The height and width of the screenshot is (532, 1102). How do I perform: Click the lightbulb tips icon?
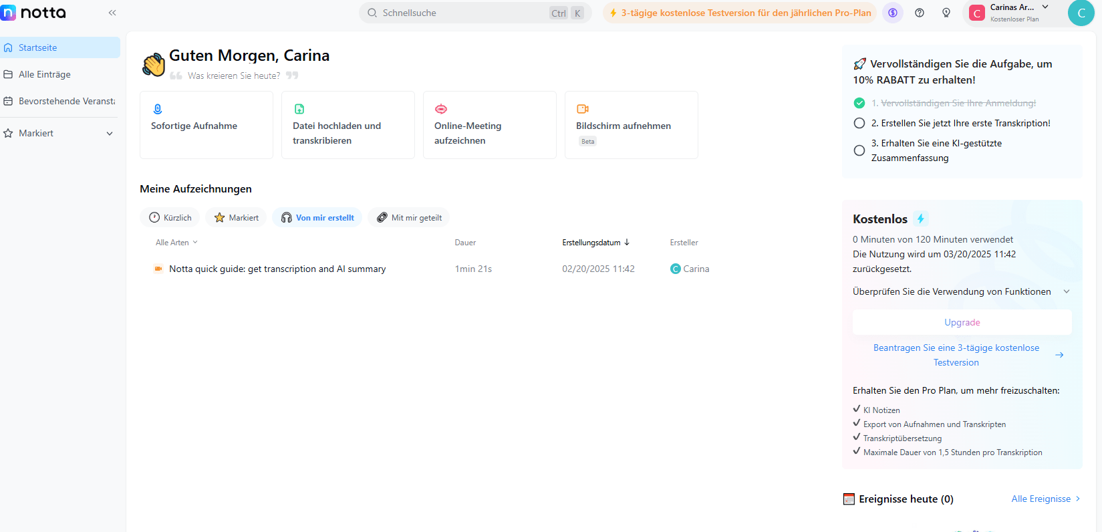[946, 13]
